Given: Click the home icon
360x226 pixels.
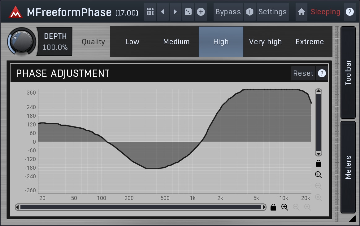Looking at the screenshot, I should coord(301,12).
